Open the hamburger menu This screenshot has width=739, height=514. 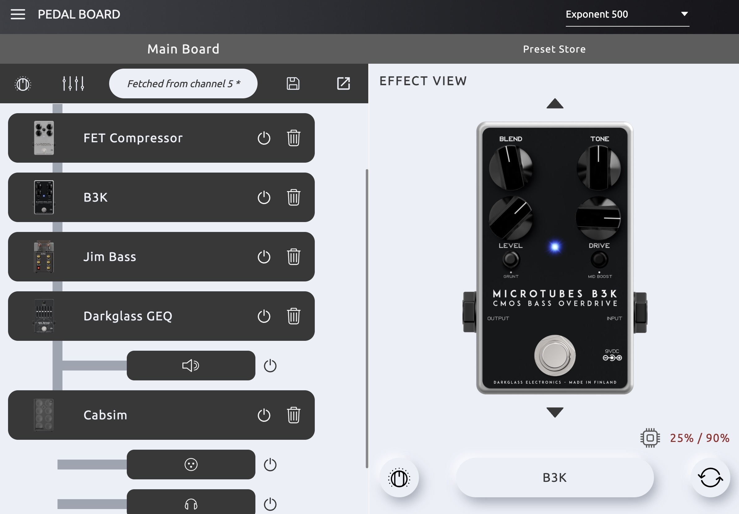tap(18, 14)
